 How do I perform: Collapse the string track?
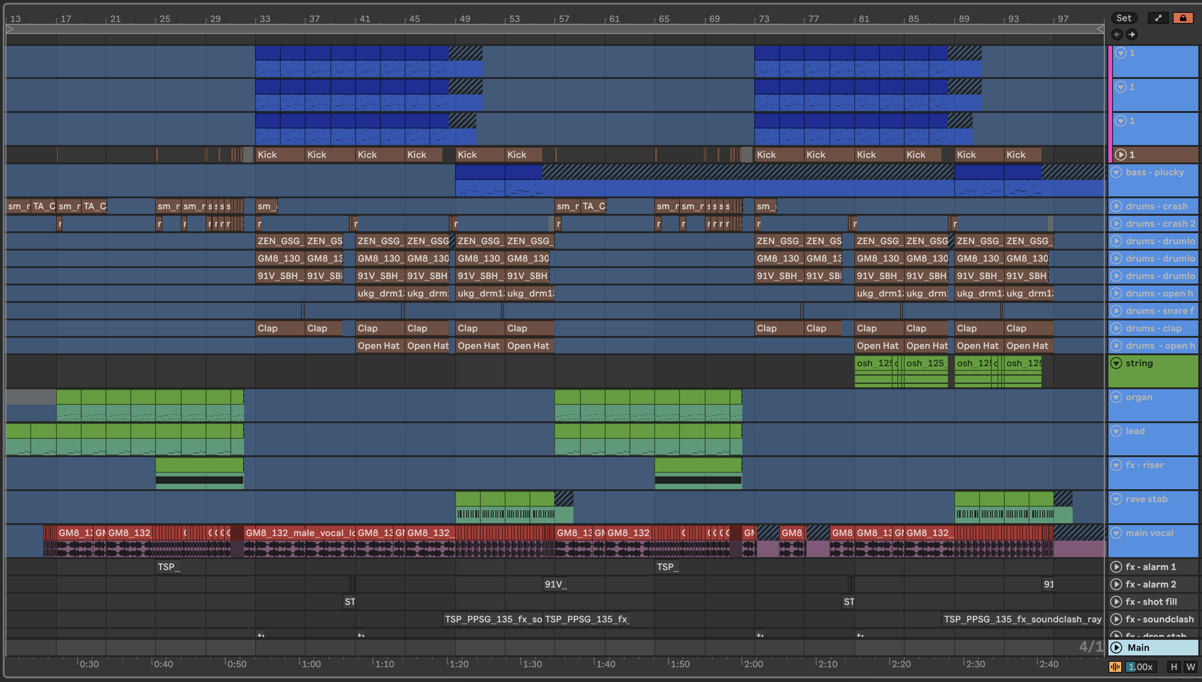(x=1116, y=363)
